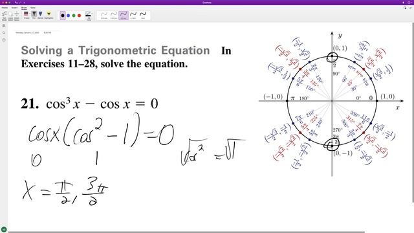
Task: Redo the last action
Action: pos(20,3)
